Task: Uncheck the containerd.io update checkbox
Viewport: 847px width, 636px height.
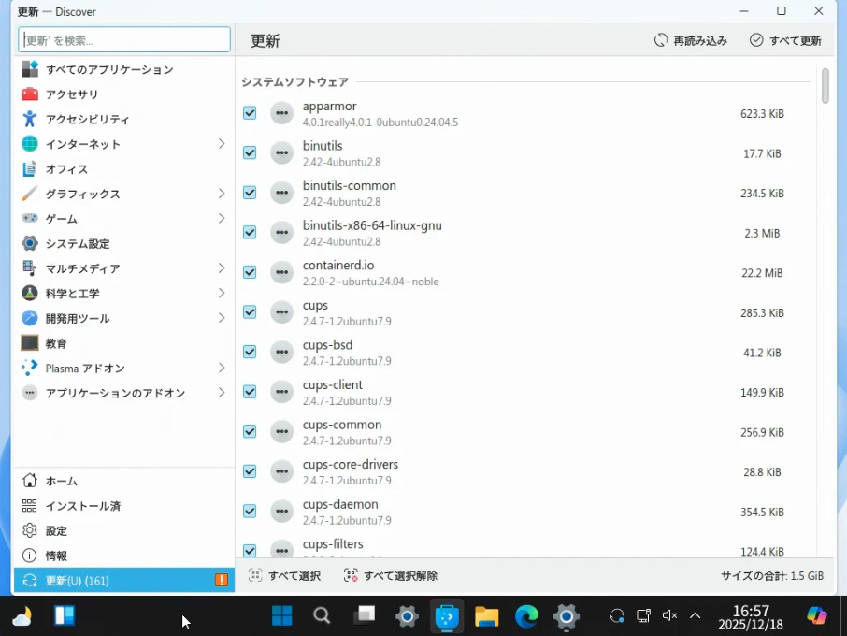Action: [x=250, y=272]
